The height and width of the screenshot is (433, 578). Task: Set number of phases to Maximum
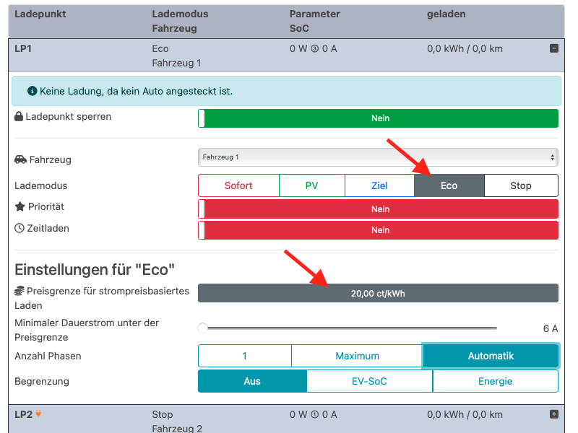pyautogui.click(x=357, y=356)
